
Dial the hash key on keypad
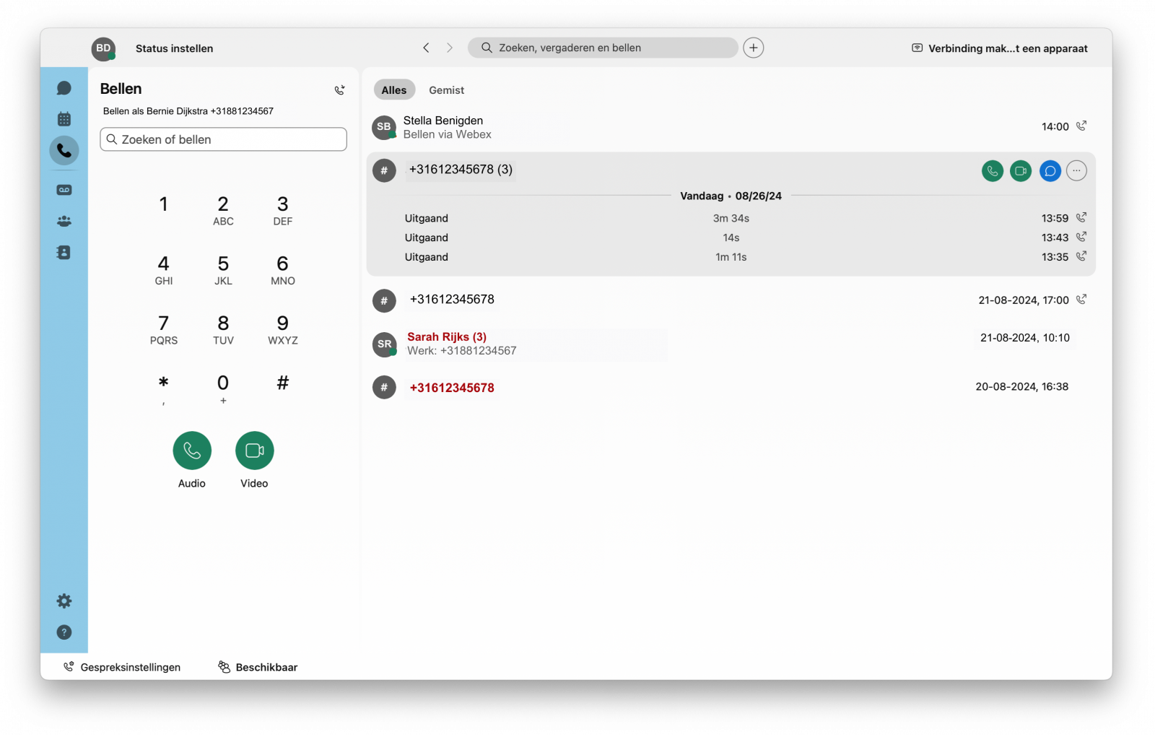click(x=283, y=383)
